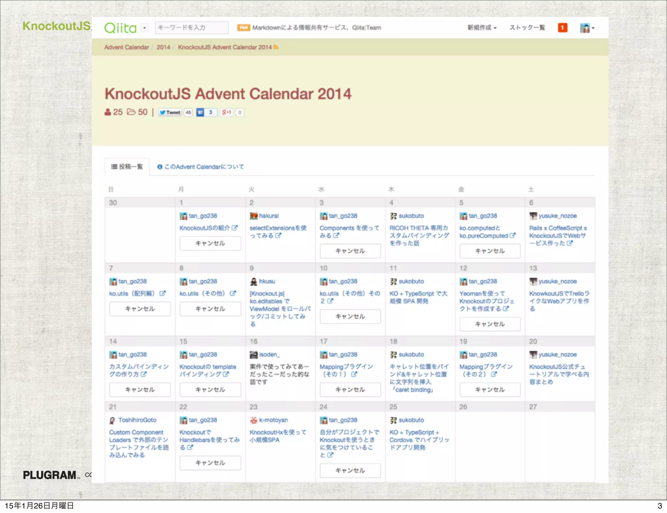Open day 24 article about Knockout tips
Screen dimensions: 667x513
point(349,444)
